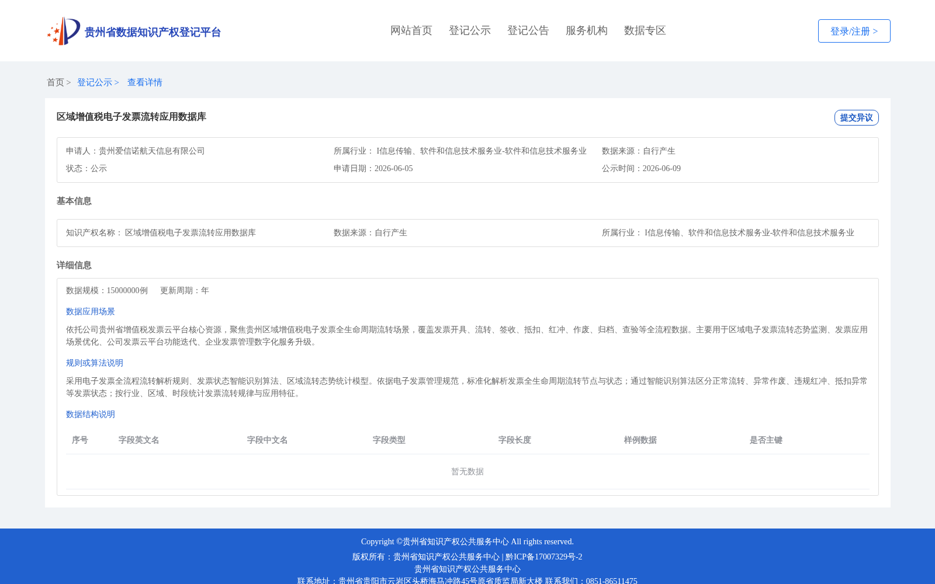935x584 pixels.
Task: Click the 数据应用场景 heading
Action: click(91, 311)
